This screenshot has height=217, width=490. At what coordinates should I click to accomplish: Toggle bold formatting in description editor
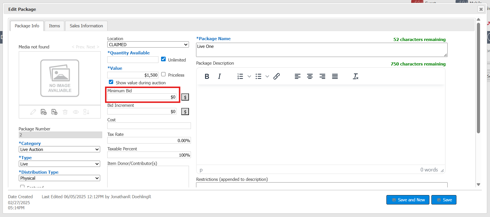click(207, 76)
